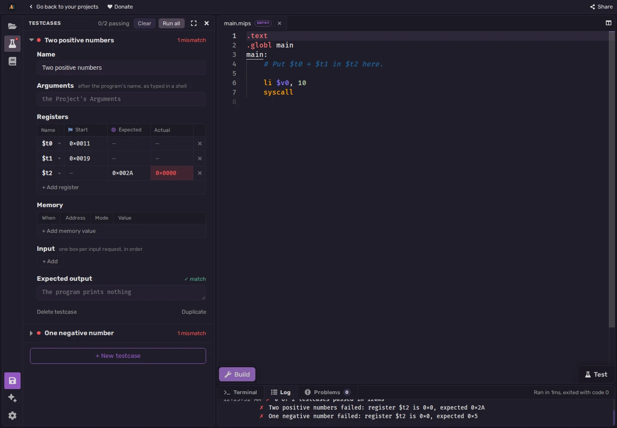This screenshot has height=428, width=617.
Task: Click Add memory value
Action: click(69, 231)
